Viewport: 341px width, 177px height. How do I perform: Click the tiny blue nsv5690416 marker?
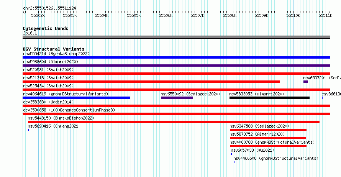pyautogui.click(x=28, y=130)
